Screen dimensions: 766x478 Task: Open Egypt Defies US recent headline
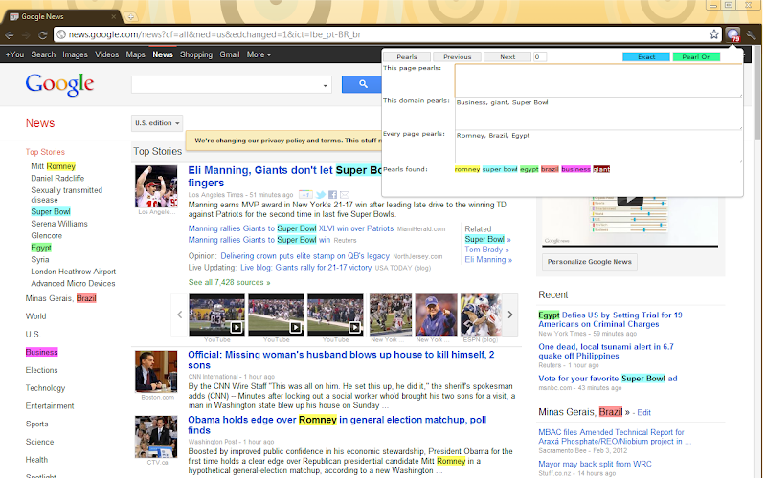pyautogui.click(x=610, y=319)
